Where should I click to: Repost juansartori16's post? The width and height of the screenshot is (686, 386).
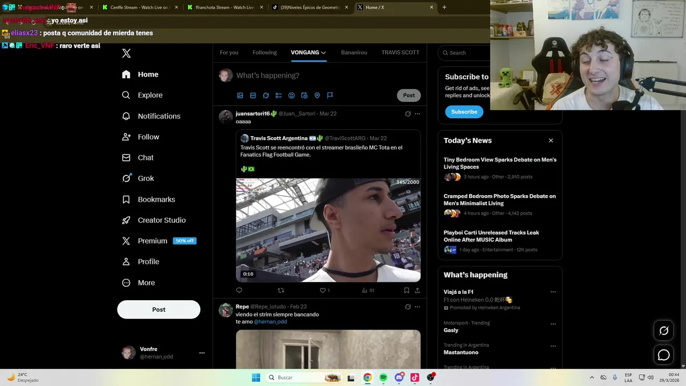[281, 291]
